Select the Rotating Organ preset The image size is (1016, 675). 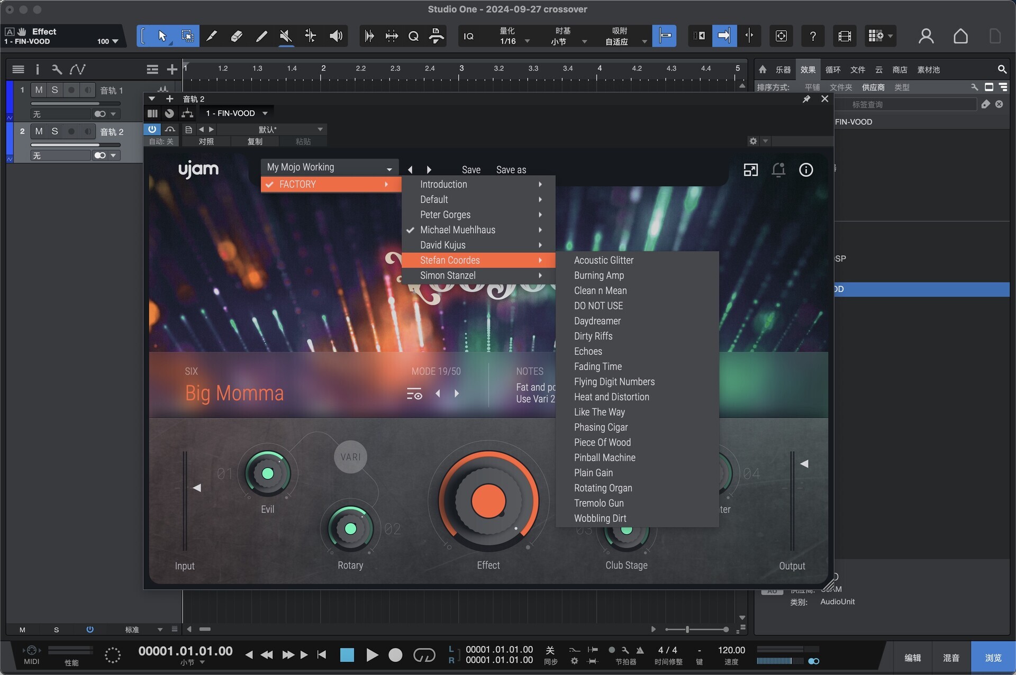(603, 488)
